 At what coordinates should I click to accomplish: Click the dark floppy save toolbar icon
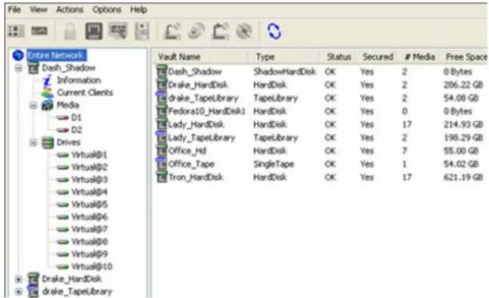tap(94, 31)
